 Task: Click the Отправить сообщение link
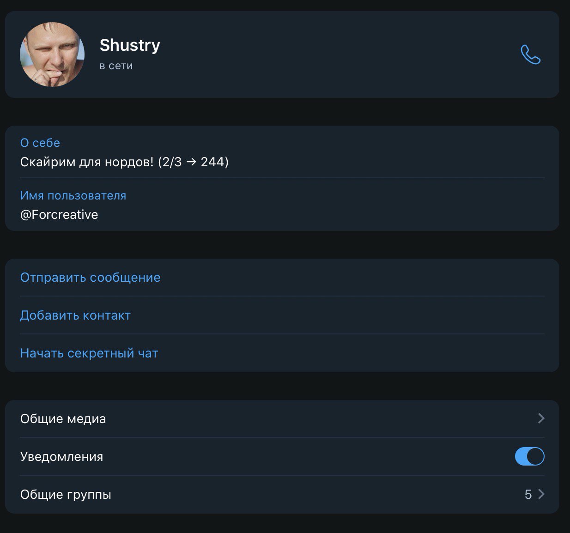[91, 278]
